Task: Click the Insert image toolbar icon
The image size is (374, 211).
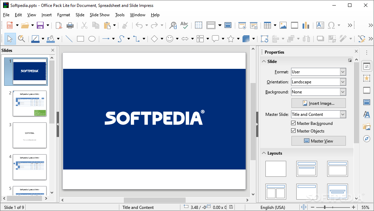Action: (283, 25)
